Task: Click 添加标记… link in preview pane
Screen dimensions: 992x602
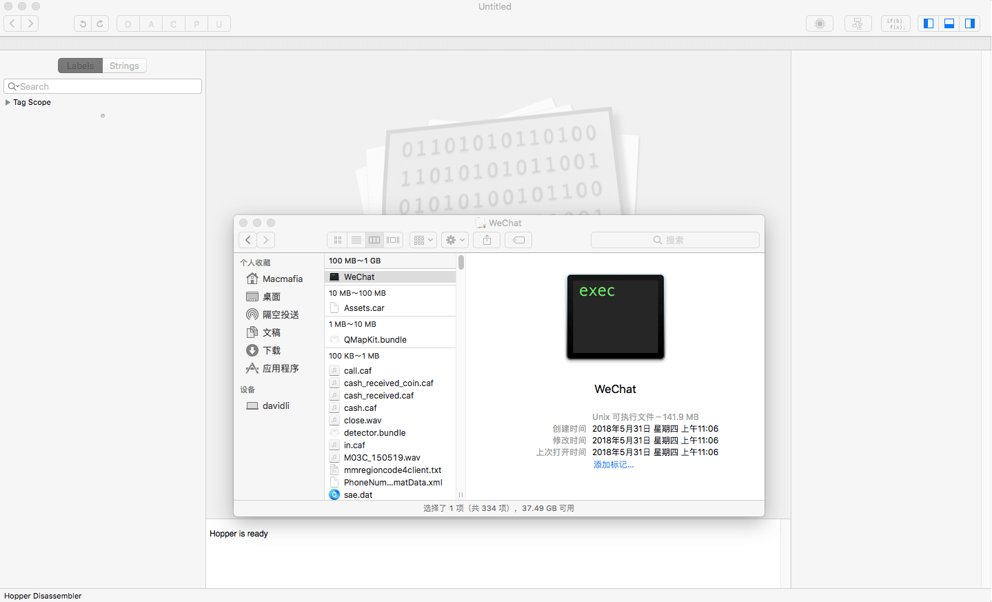Action: [x=614, y=465]
